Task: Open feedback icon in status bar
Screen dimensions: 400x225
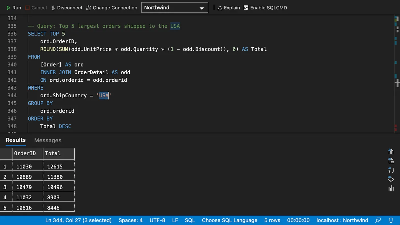Action: [378, 220]
